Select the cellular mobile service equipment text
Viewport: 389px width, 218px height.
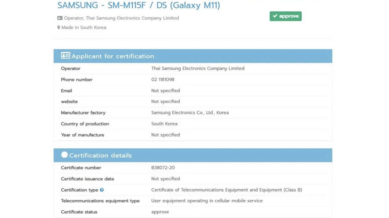(207, 201)
